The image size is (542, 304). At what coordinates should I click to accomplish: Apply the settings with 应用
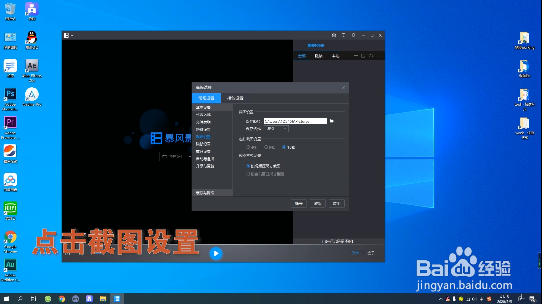[x=337, y=204]
